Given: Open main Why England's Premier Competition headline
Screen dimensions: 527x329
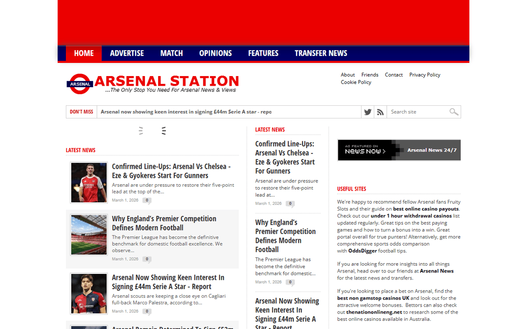Looking at the screenshot, I should pos(164,223).
